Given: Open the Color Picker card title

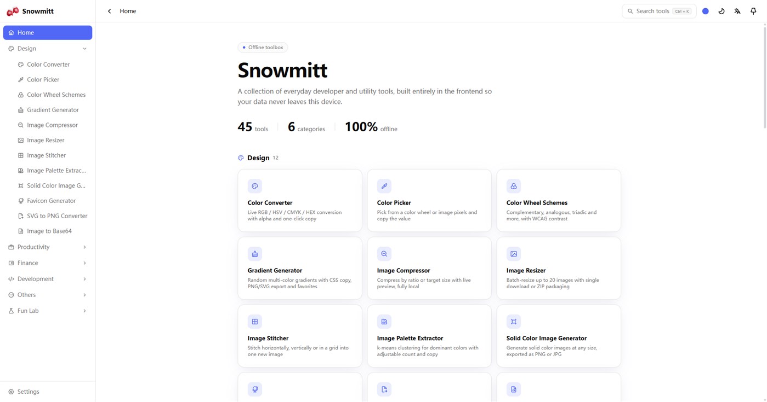Looking at the screenshot, I should tap(394, 203).
